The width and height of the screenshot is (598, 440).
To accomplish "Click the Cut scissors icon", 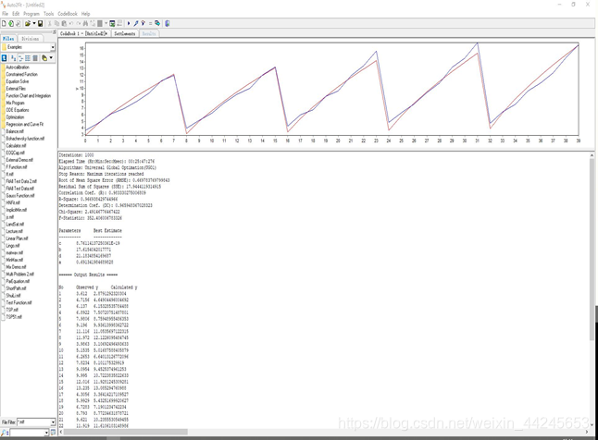I will tap(50, 23).
